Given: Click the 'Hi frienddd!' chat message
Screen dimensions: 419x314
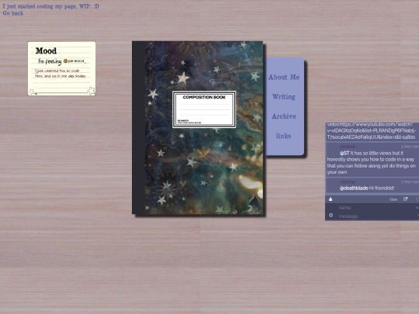Looking at the screenshot, I should [383, 188].
